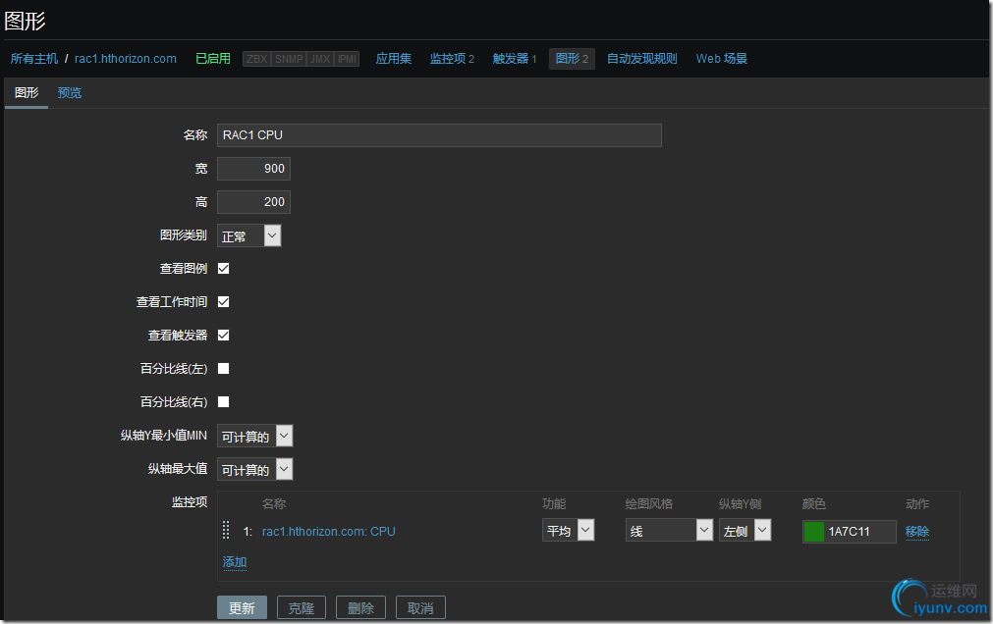Enable the 百分比线(左) checkbox
The image size is (993, 624).
[224, 368]
